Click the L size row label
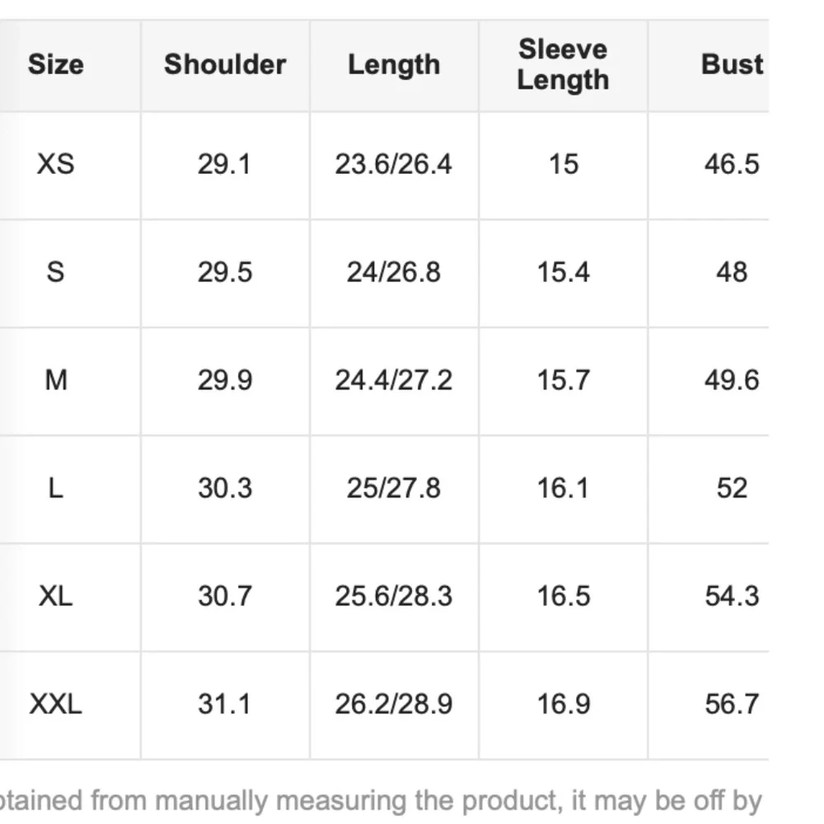This screenshot has width=824, height=824. 55,489
